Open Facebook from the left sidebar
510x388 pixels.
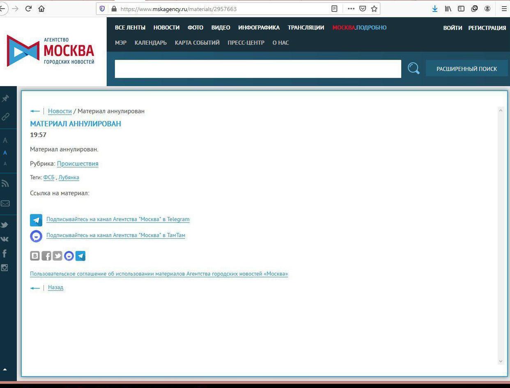pos(5,253)
